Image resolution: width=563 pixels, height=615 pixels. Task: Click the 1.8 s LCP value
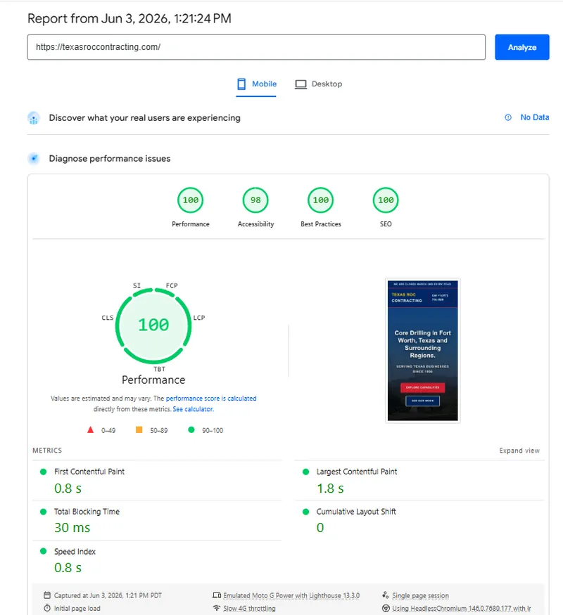(330, 488)
